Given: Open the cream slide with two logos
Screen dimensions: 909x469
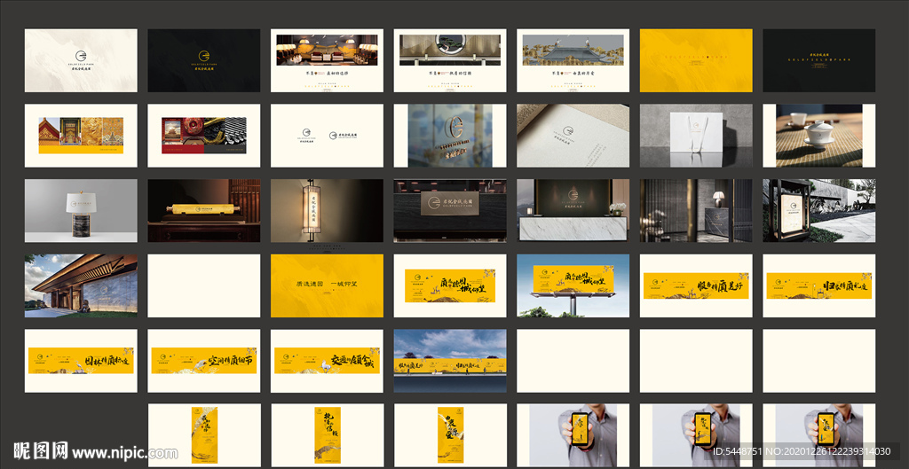Looking at the screenshot, I should coord(327,136).
